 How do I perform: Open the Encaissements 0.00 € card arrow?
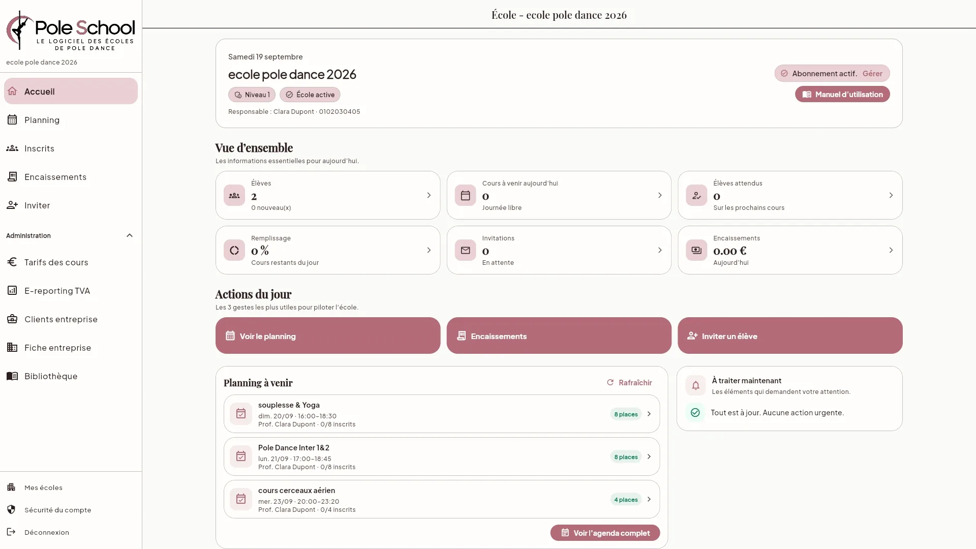pyautogui.click(x=891, y=250)
